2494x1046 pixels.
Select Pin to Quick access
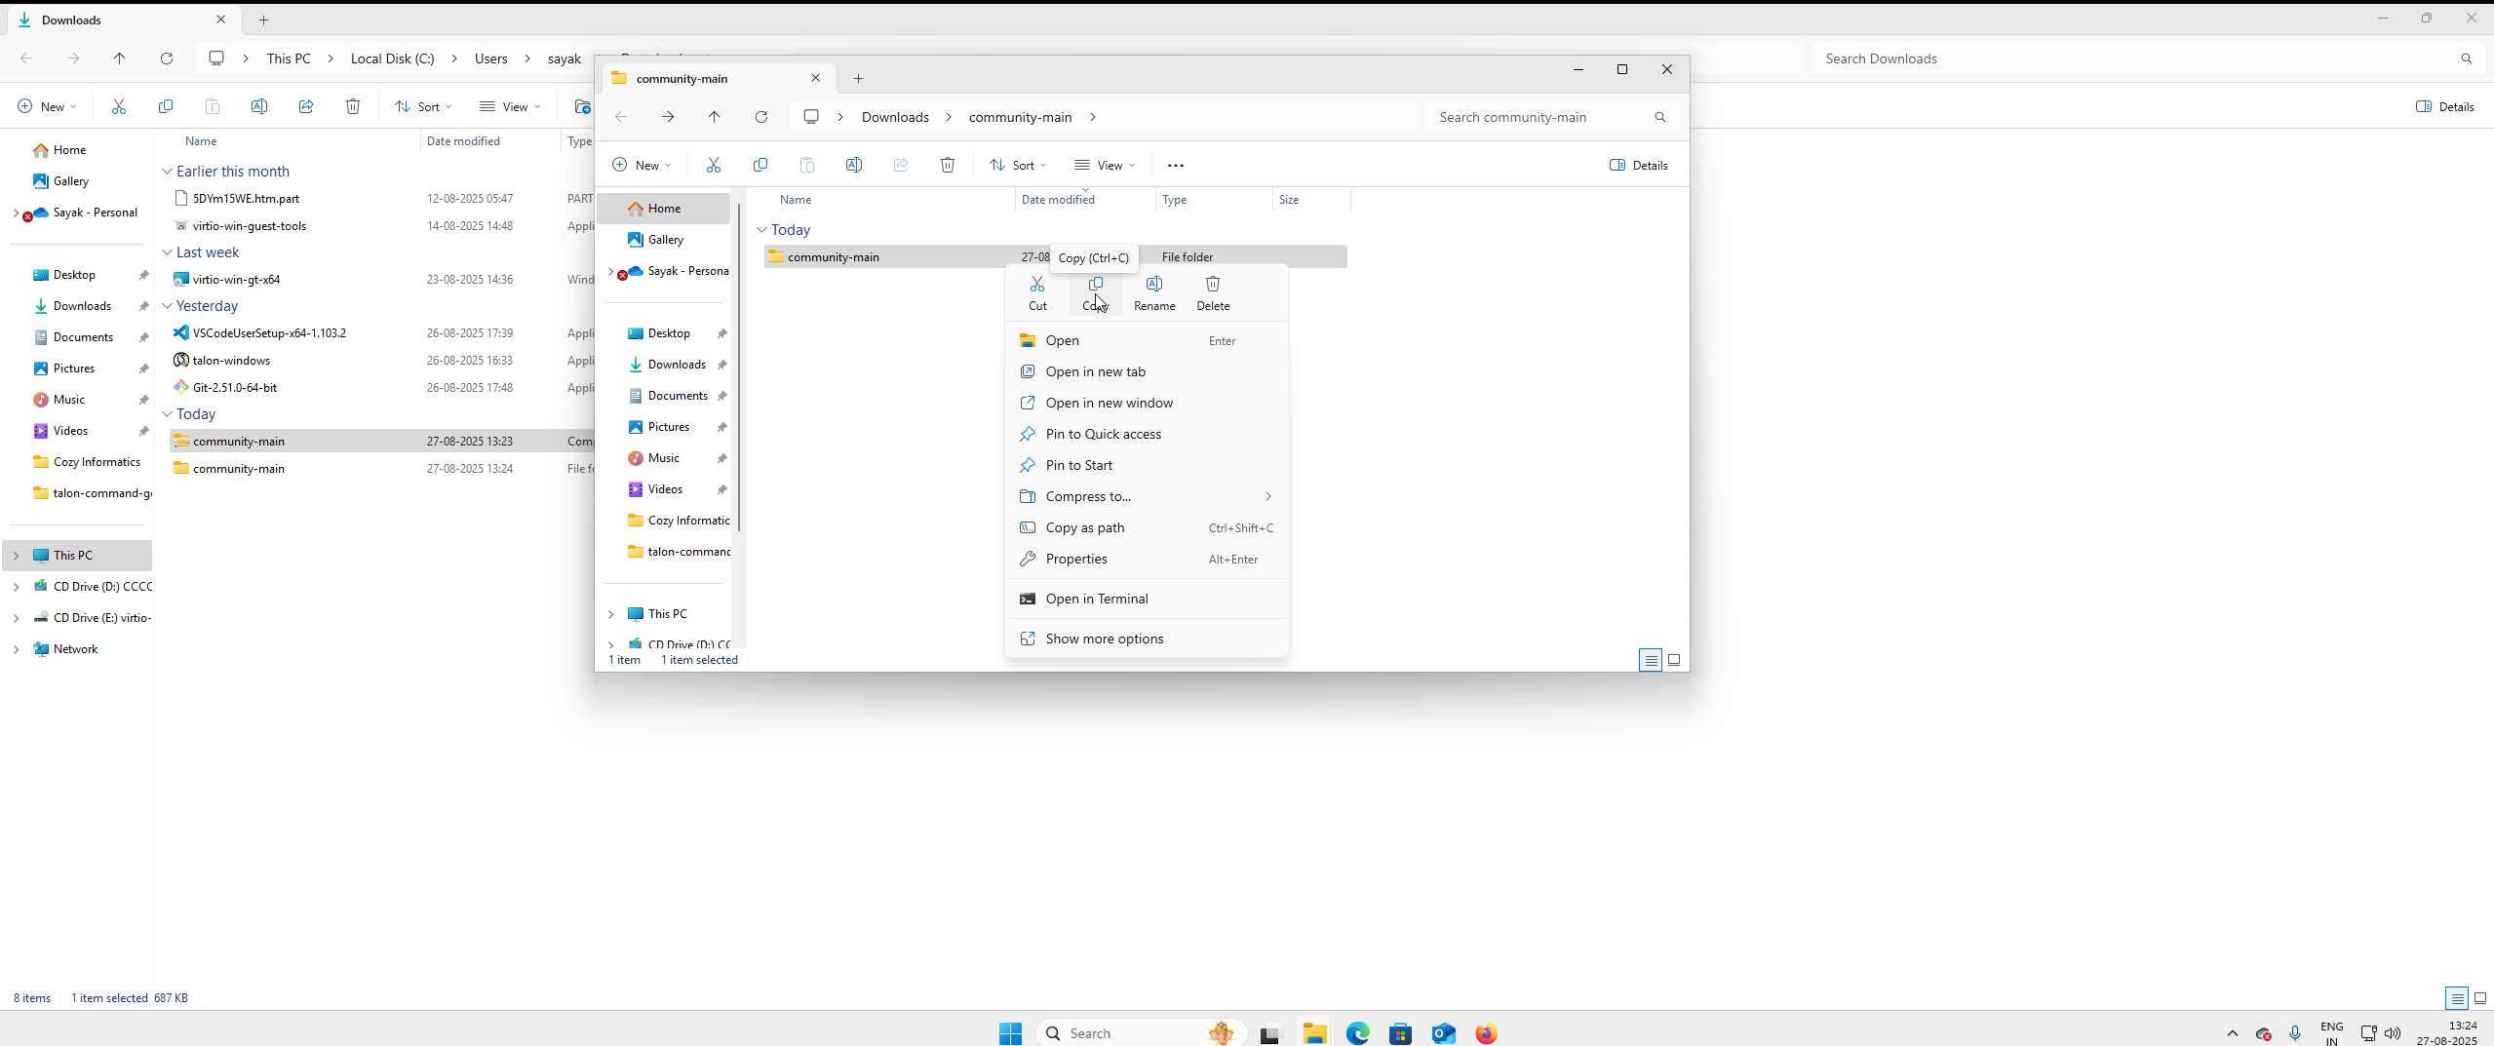(x=1147, y=434)
